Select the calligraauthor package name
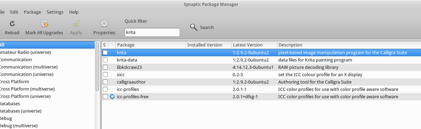The image size is (421, 129). pyautogui.click(x=131, y=82)
